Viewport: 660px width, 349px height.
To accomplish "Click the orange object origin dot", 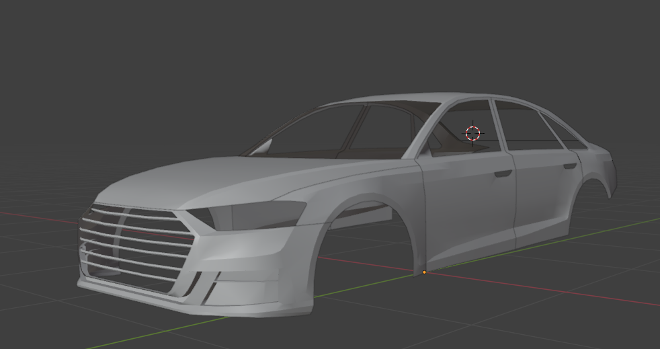I will point(424,272).
